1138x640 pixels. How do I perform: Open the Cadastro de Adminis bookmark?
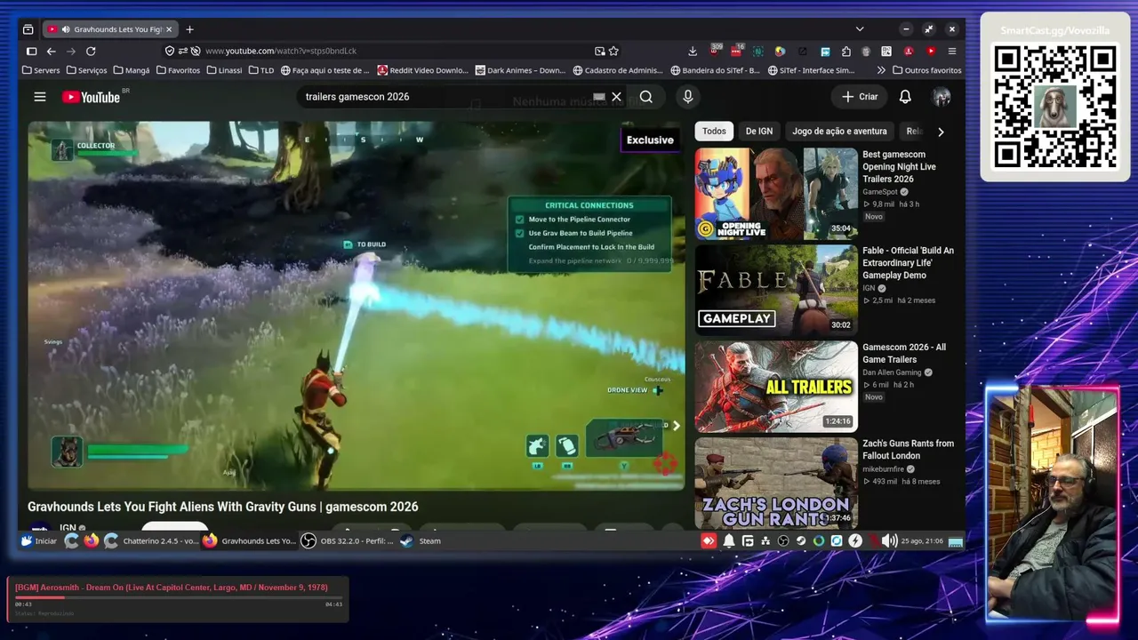pyautogui.click(x=619, y=70)
